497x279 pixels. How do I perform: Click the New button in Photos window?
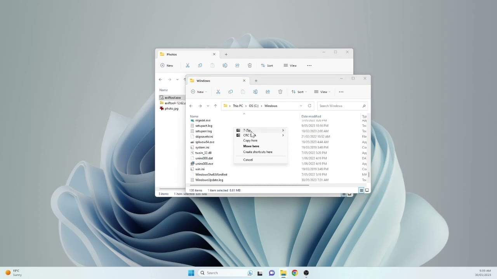click(167, 65)
